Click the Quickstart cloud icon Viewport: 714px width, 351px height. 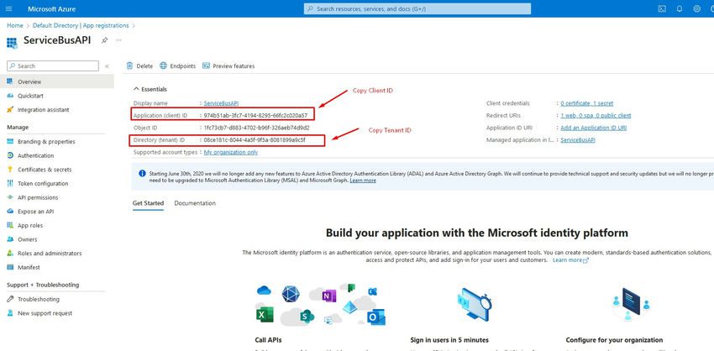pos(10,96)
